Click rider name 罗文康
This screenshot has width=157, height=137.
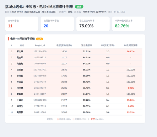click(x=20, y=51)
